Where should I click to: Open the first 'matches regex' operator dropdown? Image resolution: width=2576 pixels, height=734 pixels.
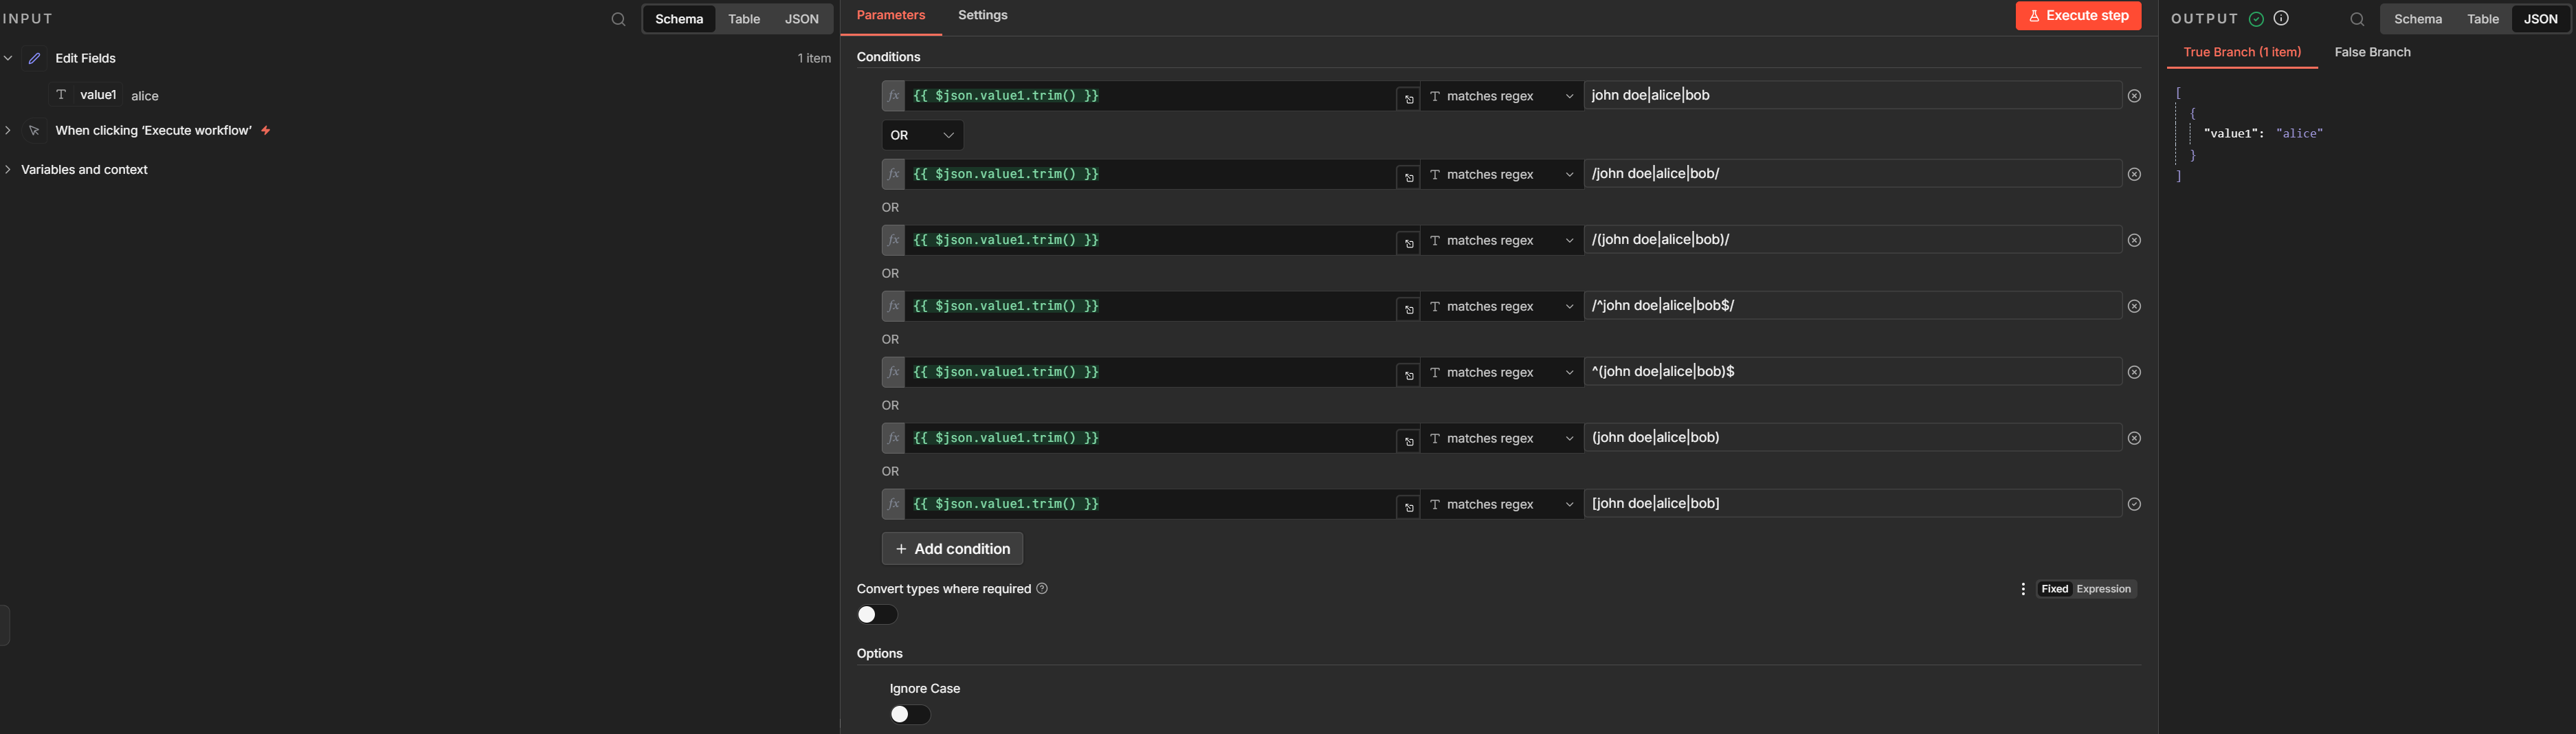click(x=1501, y=96)
